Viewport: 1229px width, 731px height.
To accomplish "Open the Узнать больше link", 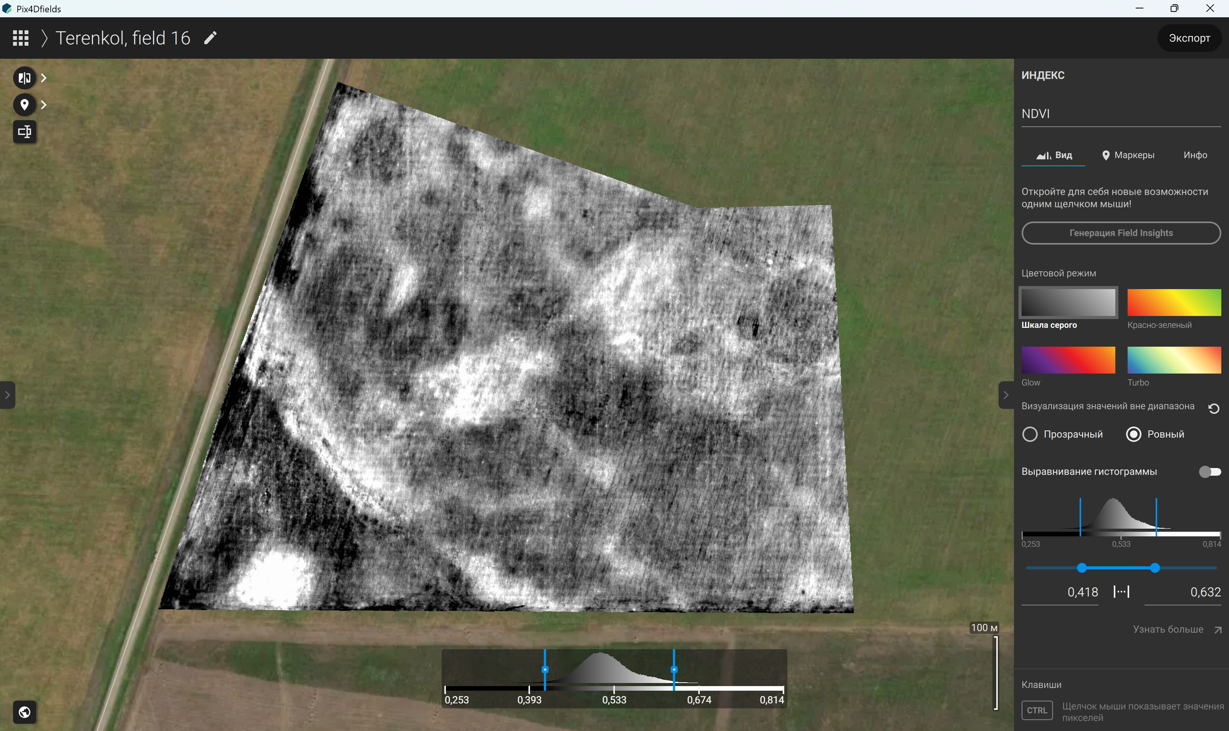I will click(x=1177, y=629).
